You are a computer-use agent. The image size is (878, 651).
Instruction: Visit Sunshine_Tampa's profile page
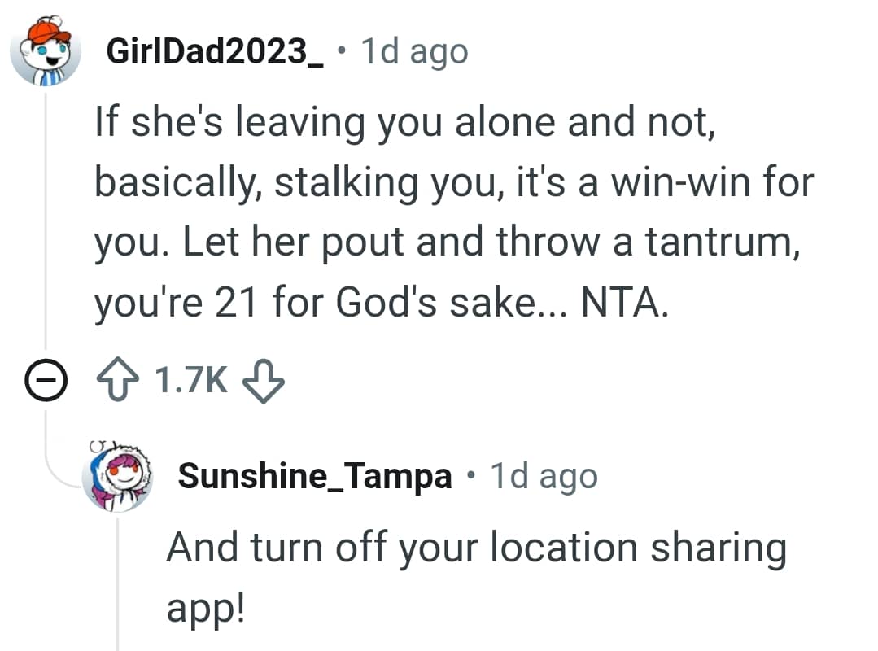316,476
